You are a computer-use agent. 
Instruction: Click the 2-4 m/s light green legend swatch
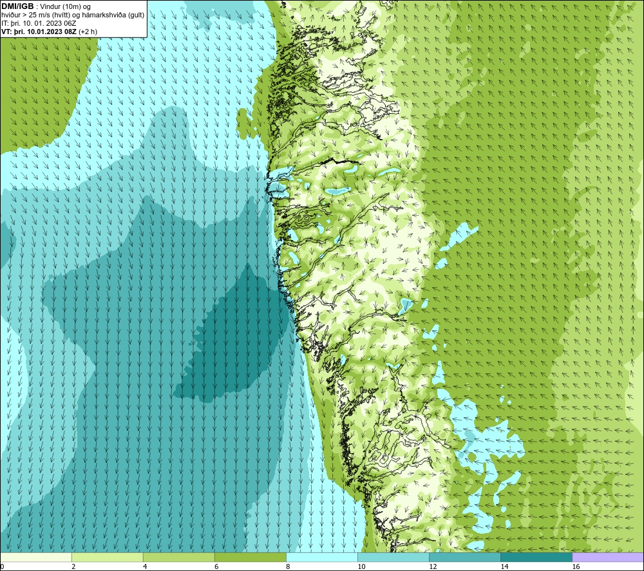point(108,557)
